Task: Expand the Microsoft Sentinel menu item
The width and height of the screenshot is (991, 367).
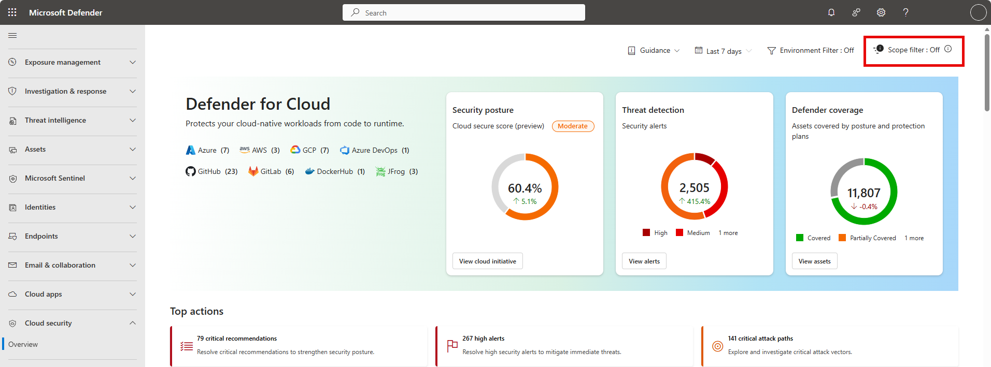Action: 73,178
